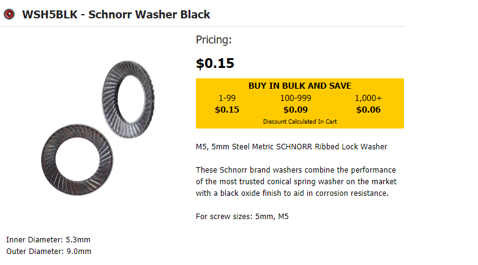Click the $0.09 bulk price
The image size is (478, 265).
point(296,110)
